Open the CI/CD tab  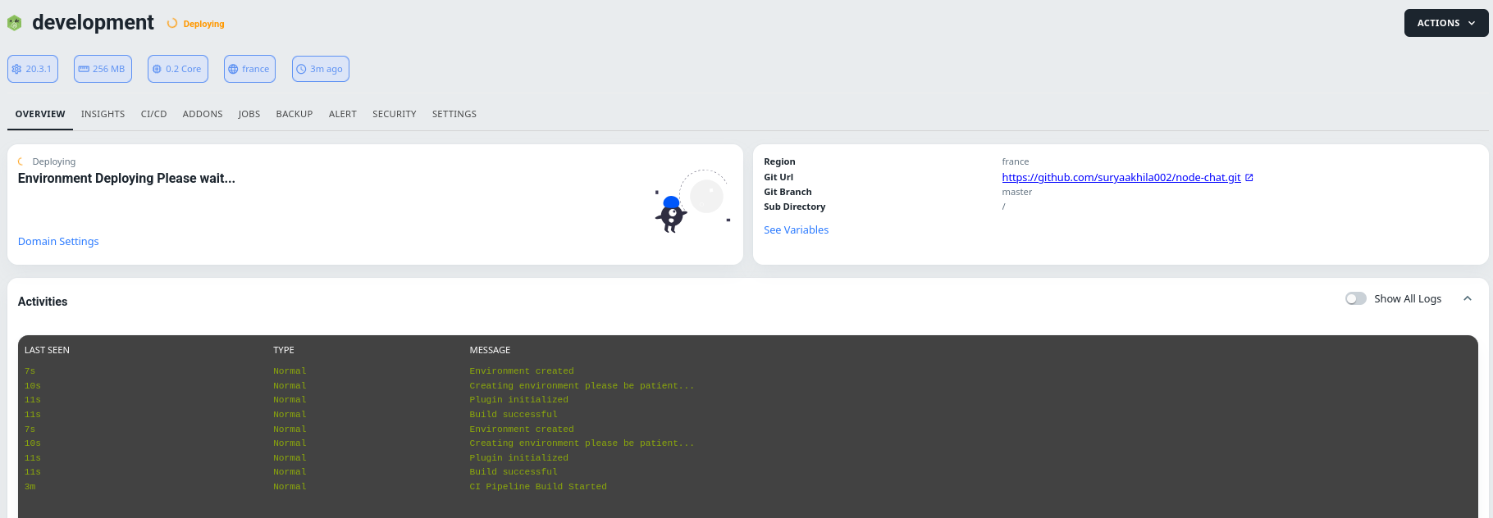coord(154,114)
